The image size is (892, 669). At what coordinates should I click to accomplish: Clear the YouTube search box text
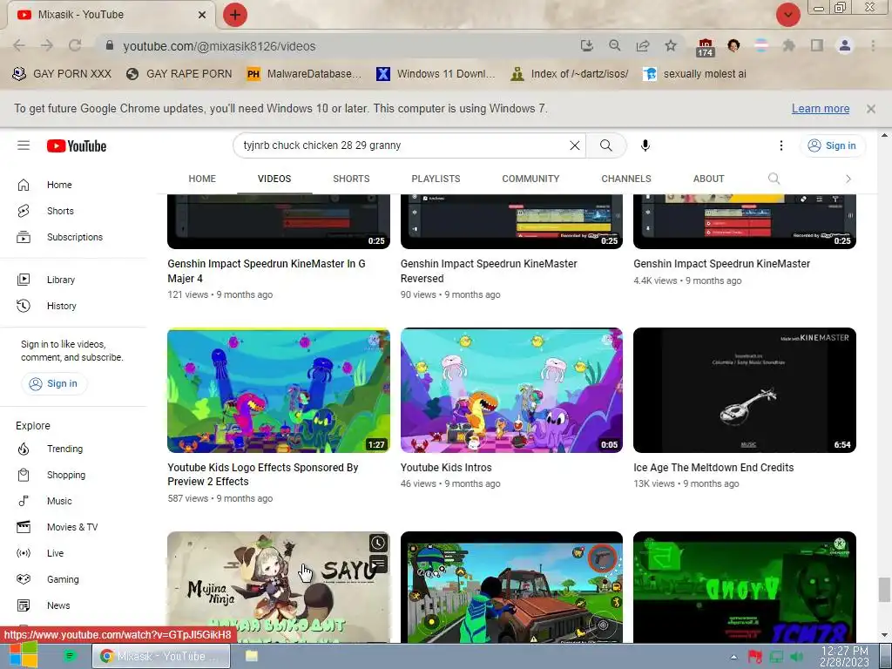click(575, 145)
